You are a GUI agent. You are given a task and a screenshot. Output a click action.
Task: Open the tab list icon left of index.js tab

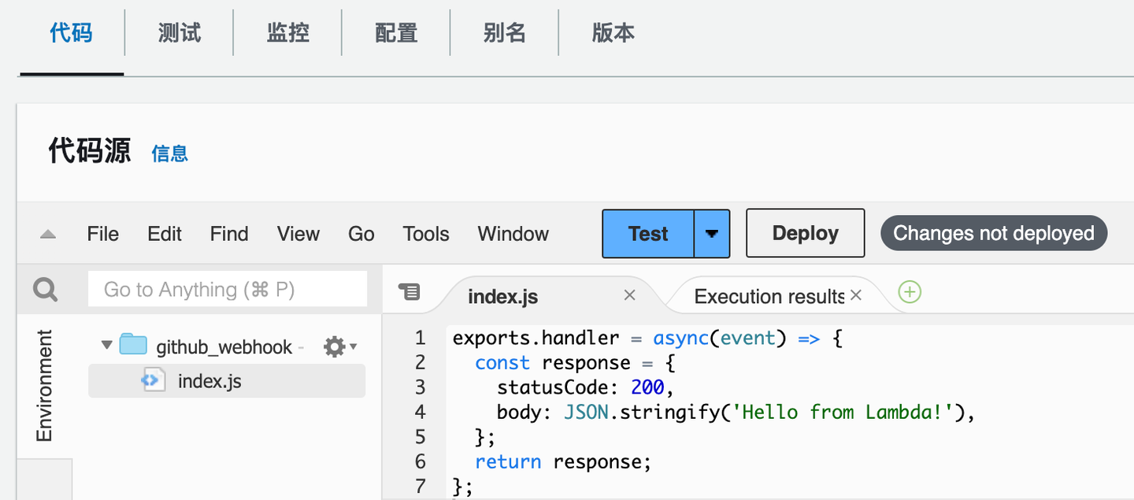click(409, 292)
